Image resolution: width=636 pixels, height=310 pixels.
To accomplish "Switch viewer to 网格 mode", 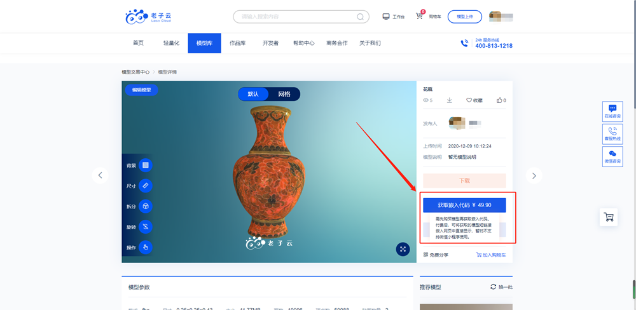I will (x=284, y=94).
